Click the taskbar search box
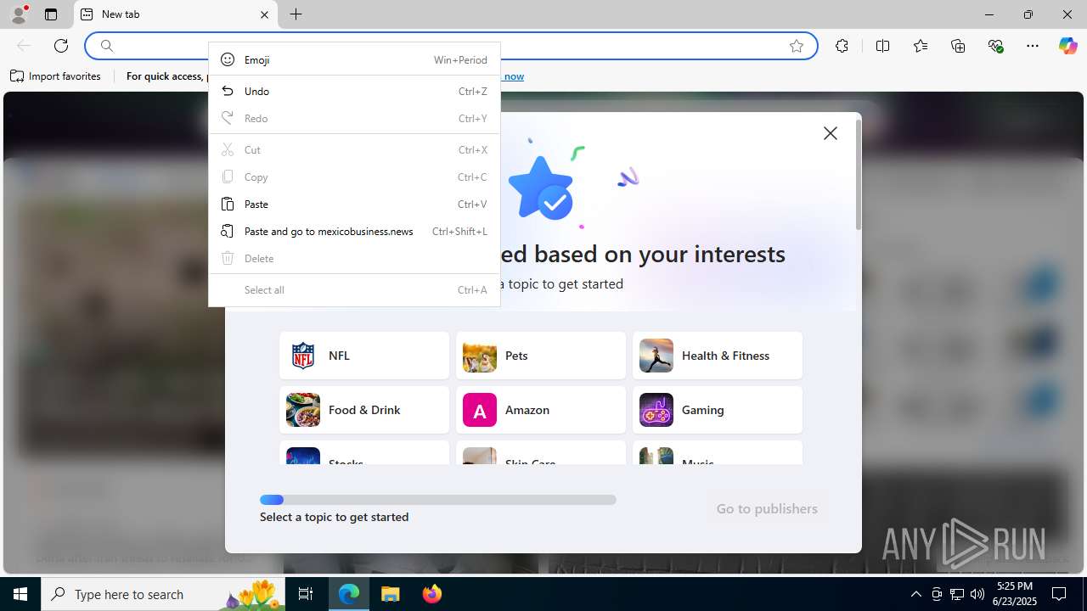The height and width of the screenshot is (611, 1087). click(x=163, y=594)
